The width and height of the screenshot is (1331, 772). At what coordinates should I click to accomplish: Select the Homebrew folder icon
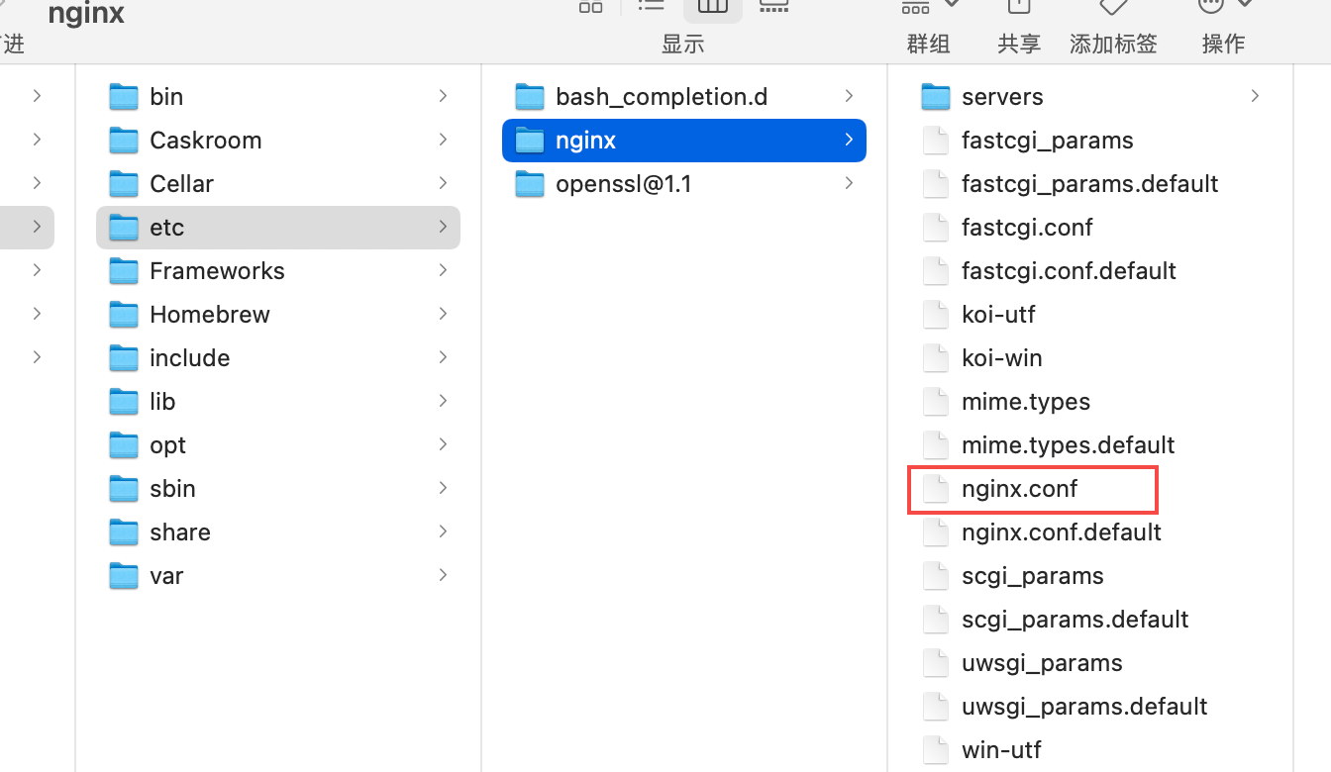point(124,314)
